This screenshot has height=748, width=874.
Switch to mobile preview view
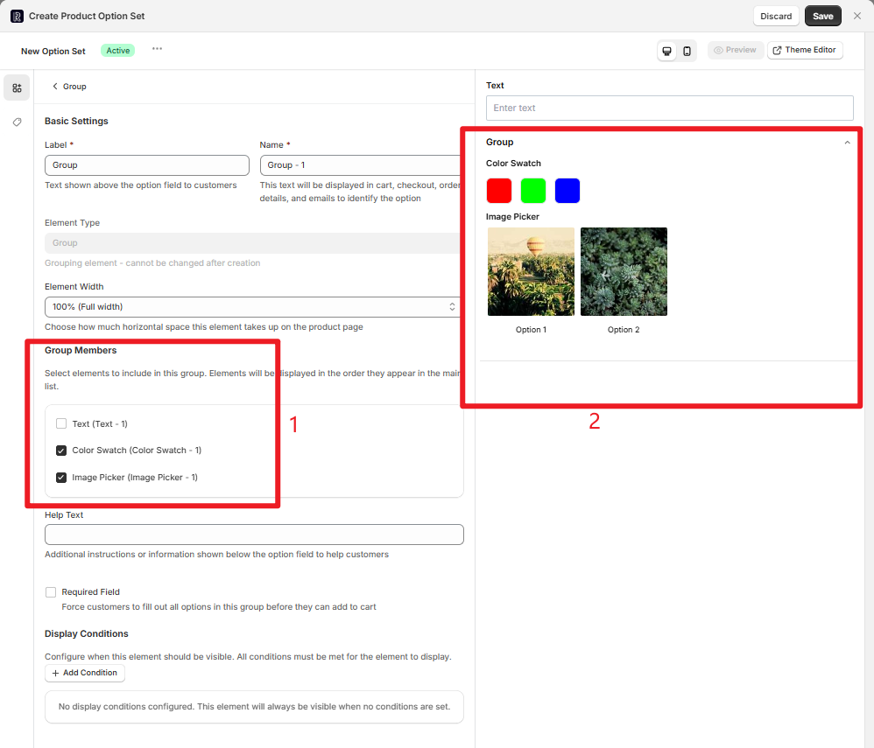(x=687, y=51)
